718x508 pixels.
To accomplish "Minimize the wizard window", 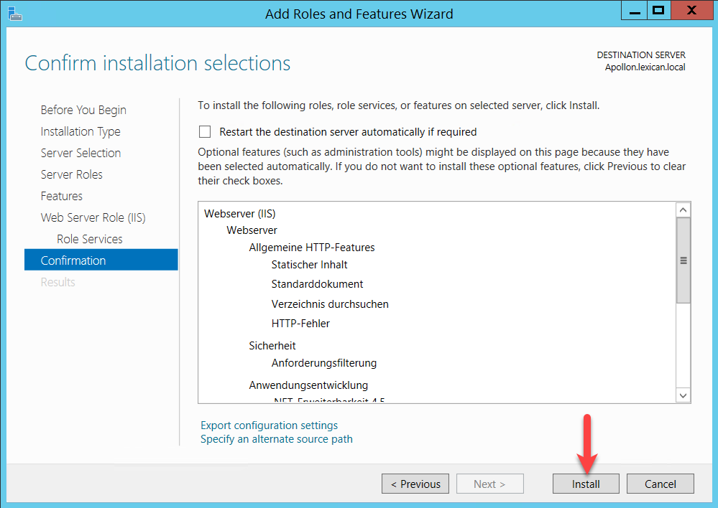I will click(x=632, y=11).
